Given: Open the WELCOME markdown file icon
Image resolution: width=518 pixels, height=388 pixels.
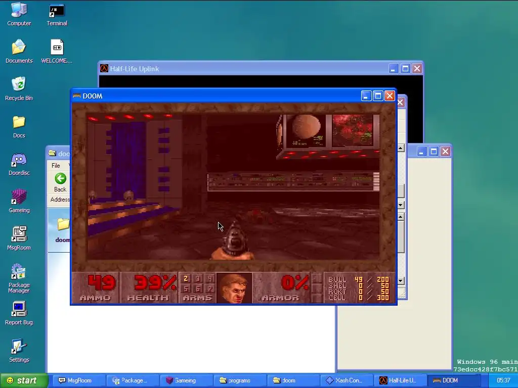Looking at the screenshot, I should (x=57, y=52).
